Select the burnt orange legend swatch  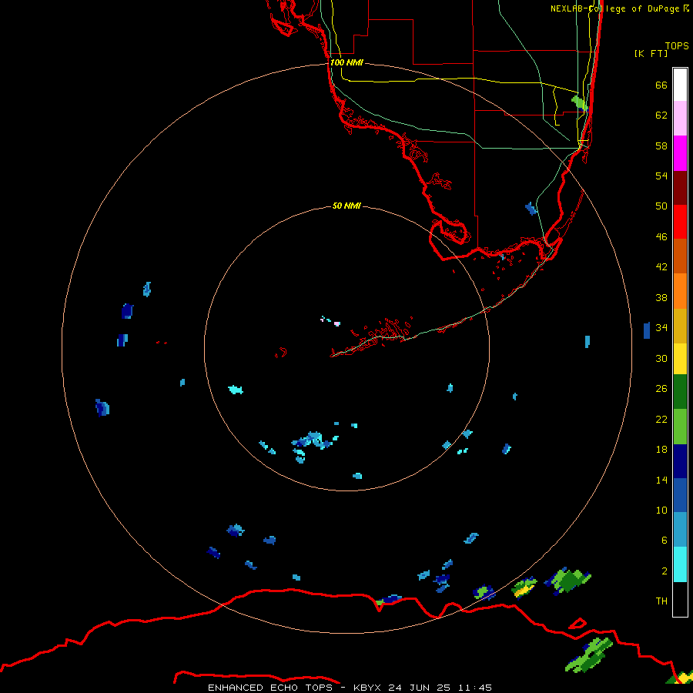pos(680,256)
